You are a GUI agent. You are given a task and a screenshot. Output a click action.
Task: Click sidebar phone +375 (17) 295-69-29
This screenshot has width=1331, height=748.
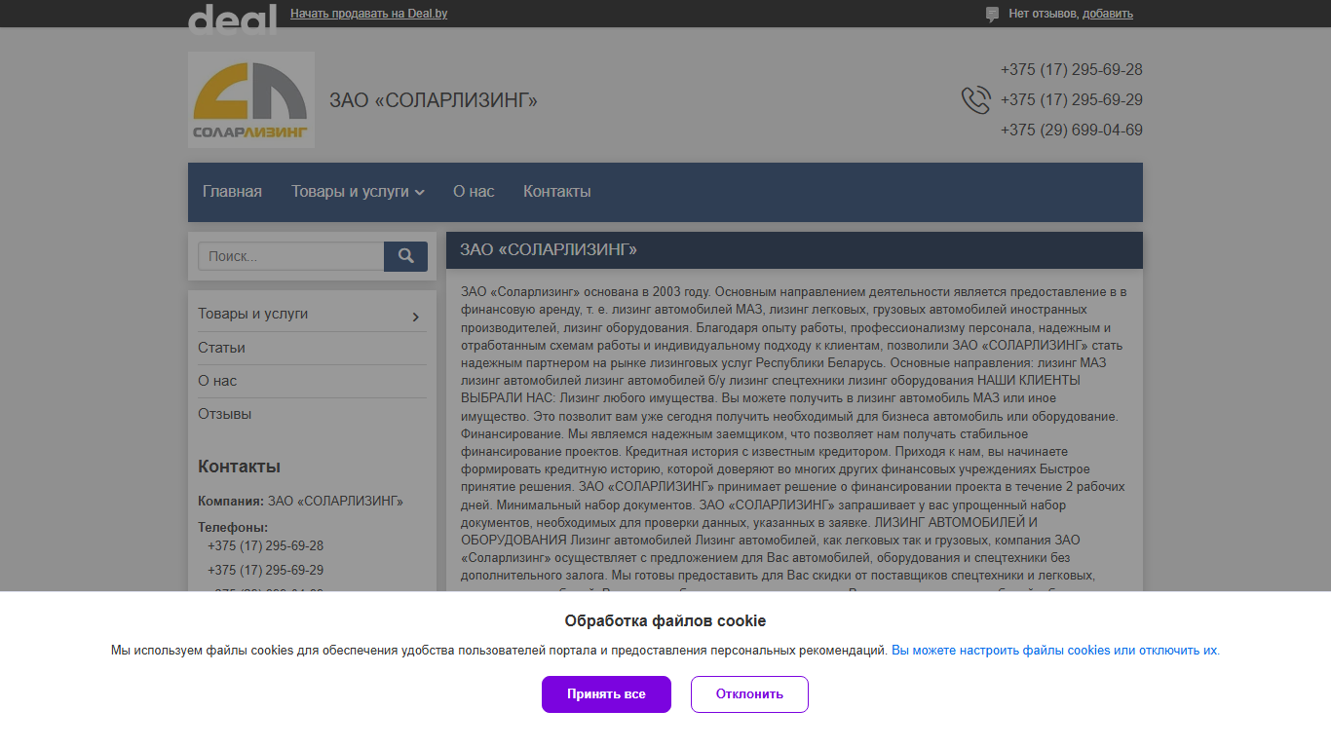coord(265,571)
